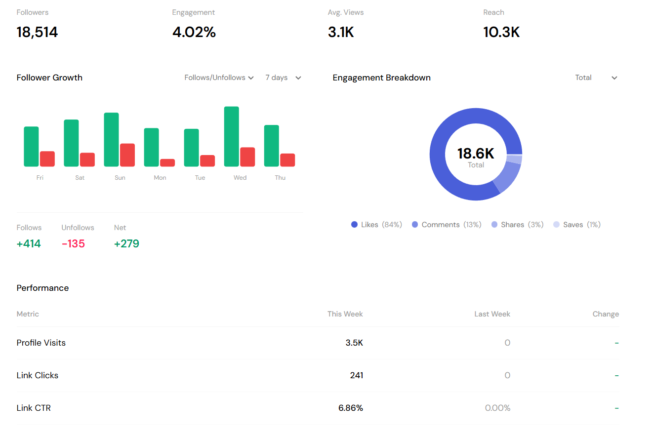Click Sunday's red unfollows bar

pyautogui.click(x=127, y=155)
